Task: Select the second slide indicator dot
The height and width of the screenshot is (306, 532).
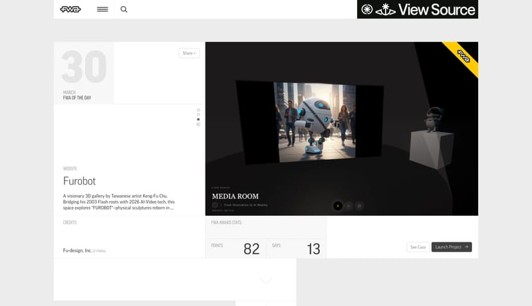Action: 198,115
